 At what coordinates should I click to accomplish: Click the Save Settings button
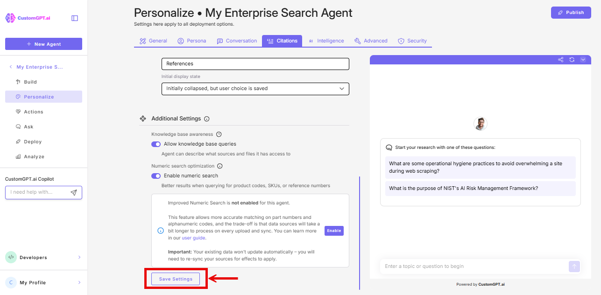[x=176, y=279]
